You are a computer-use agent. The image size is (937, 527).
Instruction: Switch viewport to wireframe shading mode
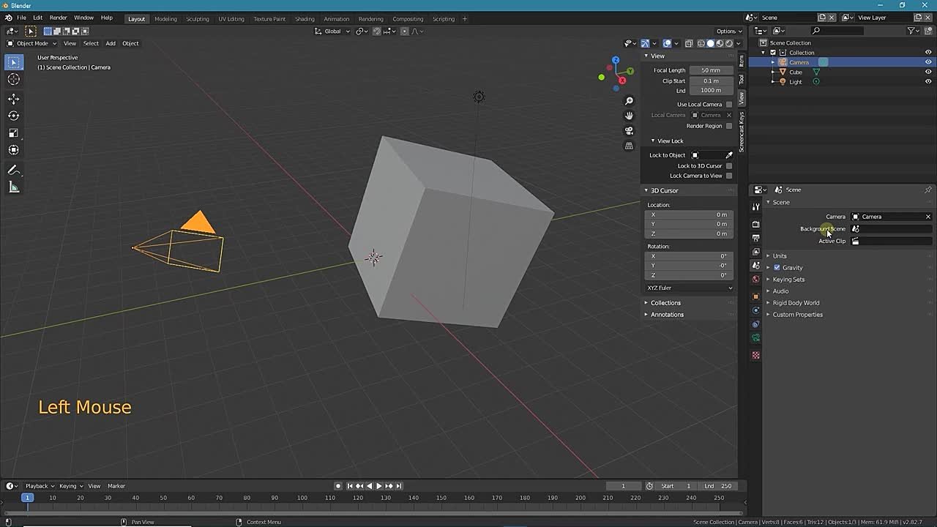point(701,43)
